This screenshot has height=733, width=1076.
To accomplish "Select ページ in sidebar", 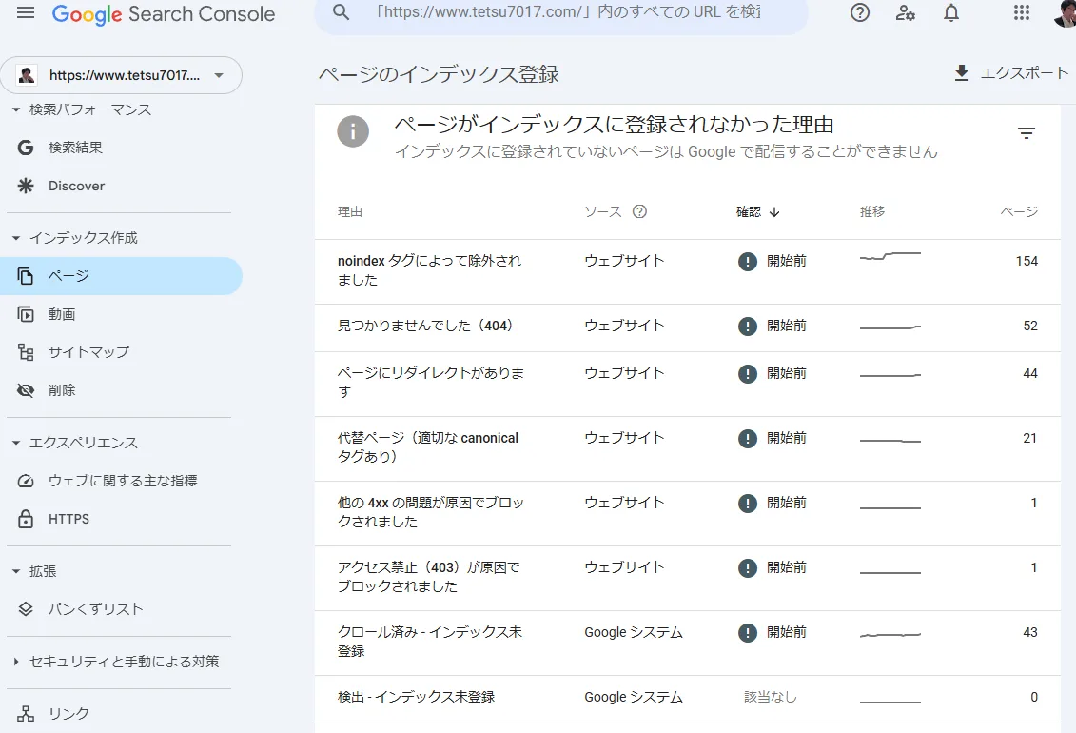I will tap(121, 276).
